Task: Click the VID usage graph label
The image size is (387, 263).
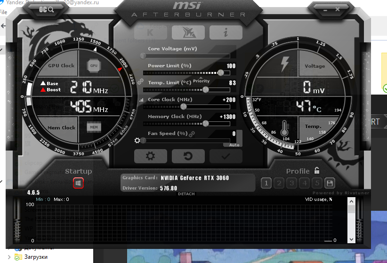Action: click(x=318, y=199)
